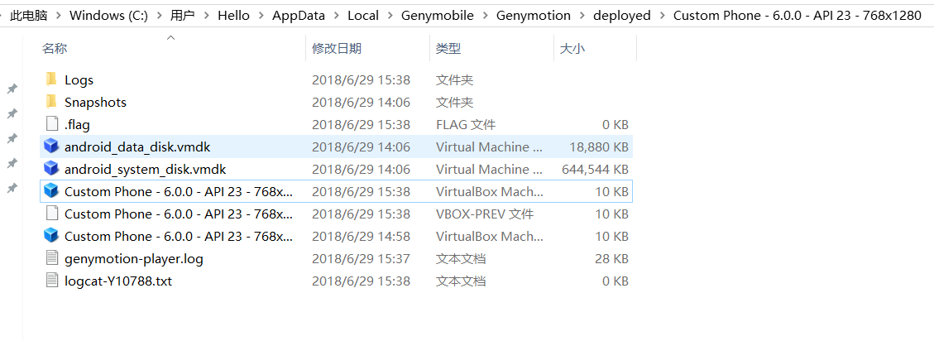Expand the chevron after Windows (C:) in the path
934x341 pixels.
159,16
